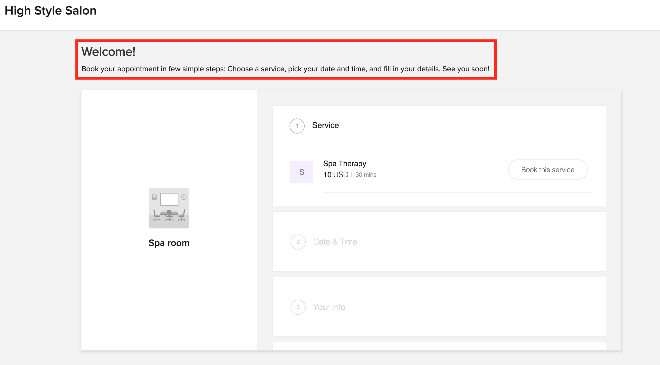The height and width of the screenshot is (365, 660).
Task: Select the Service step heading
Action: pyautogui.click(x=325, y=126)
